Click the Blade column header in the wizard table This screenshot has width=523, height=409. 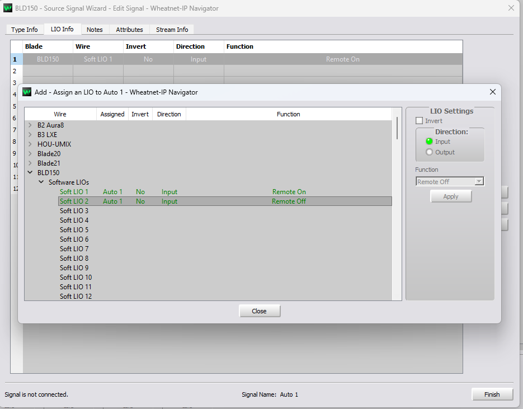pos(48,46)
